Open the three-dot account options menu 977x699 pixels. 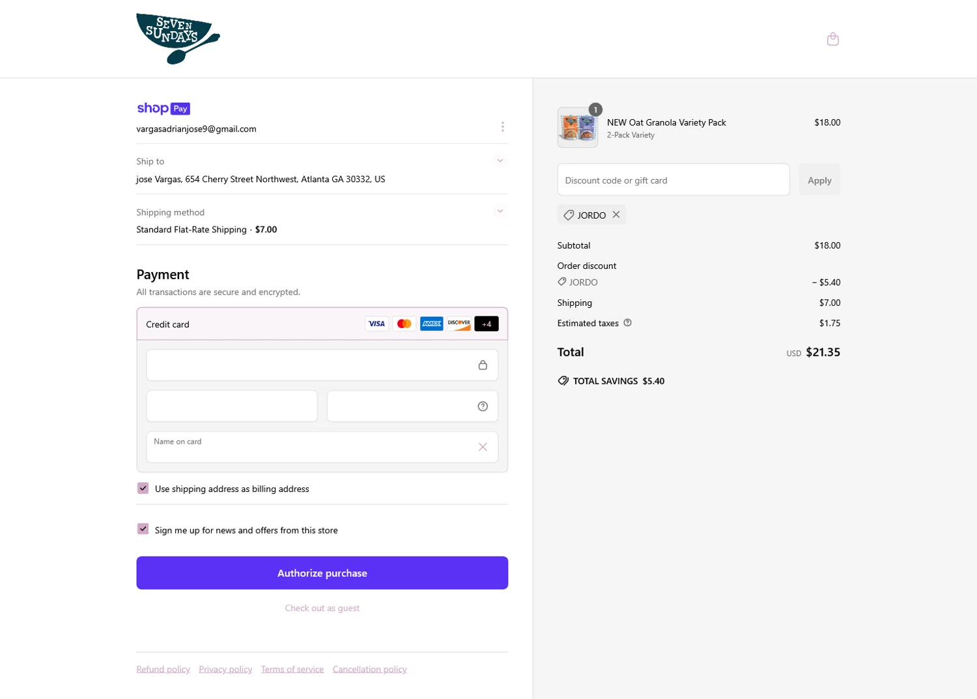tap(502, 127)
